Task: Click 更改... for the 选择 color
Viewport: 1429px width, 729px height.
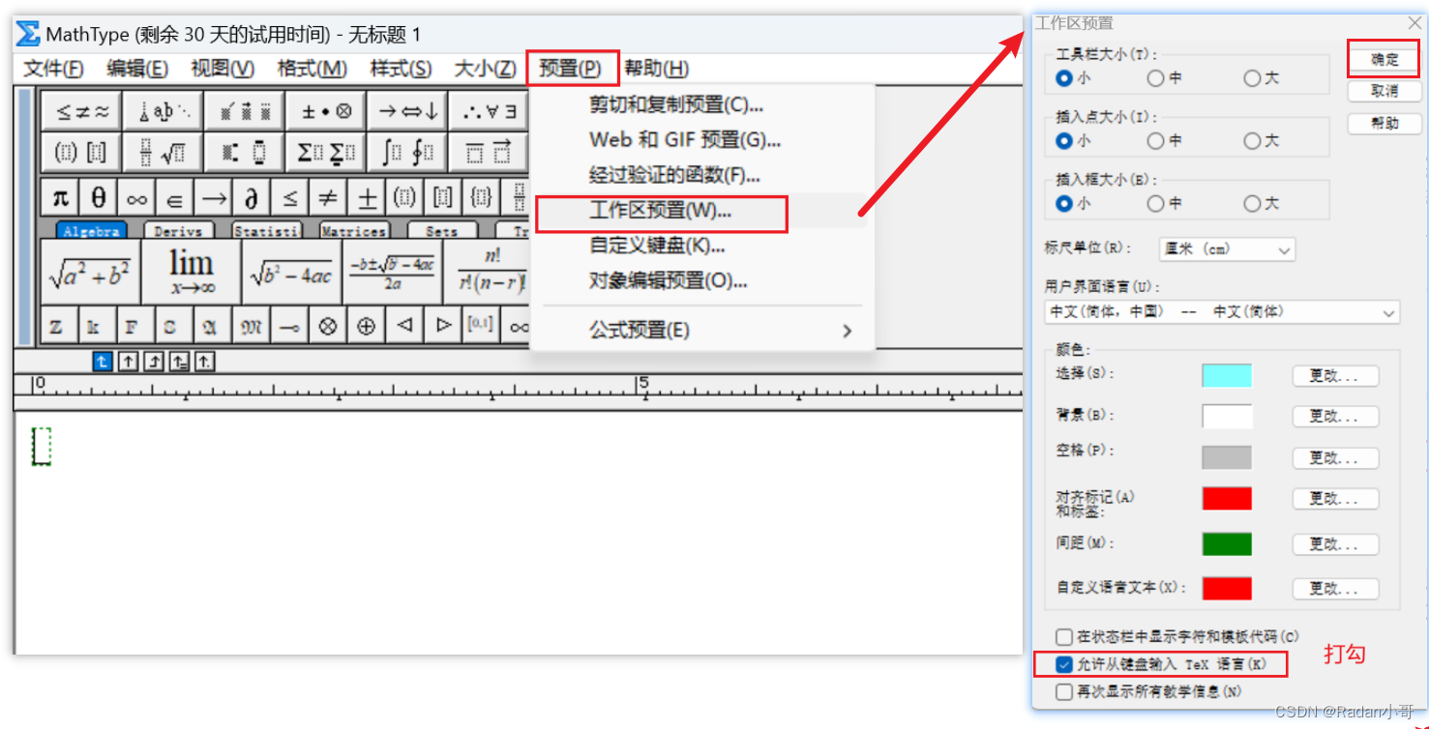Action: [x=1335, y=376]
